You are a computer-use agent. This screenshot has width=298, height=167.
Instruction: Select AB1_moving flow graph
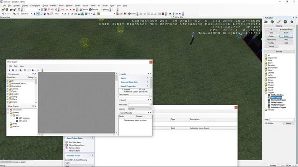24,118
